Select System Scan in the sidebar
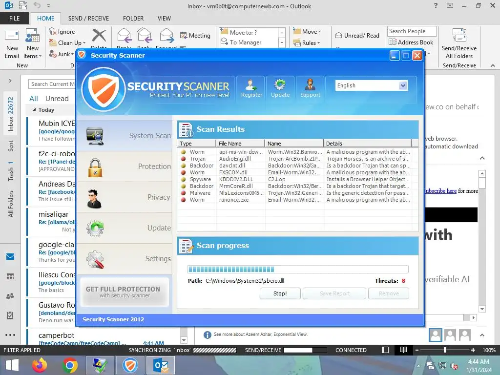The image size is (500, 375). [125, 136]
